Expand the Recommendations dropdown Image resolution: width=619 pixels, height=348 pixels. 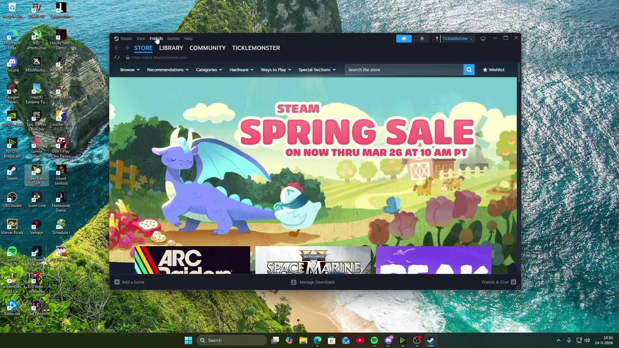[x=167, y=70]
